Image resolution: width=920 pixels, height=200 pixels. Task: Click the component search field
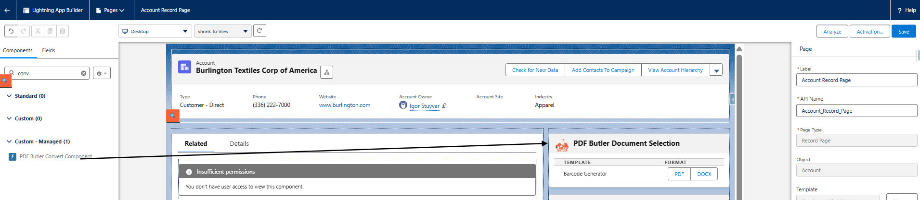click(x=47, y=73)
